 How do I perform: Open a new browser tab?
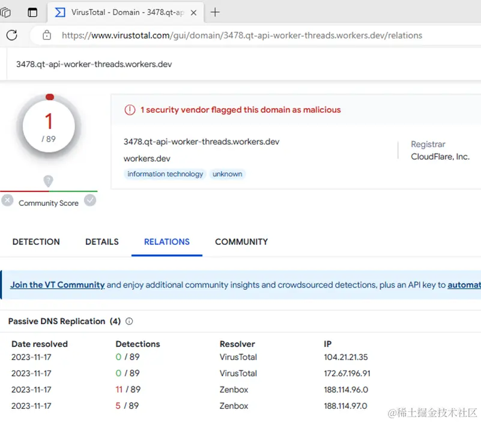tap(215, 12)
